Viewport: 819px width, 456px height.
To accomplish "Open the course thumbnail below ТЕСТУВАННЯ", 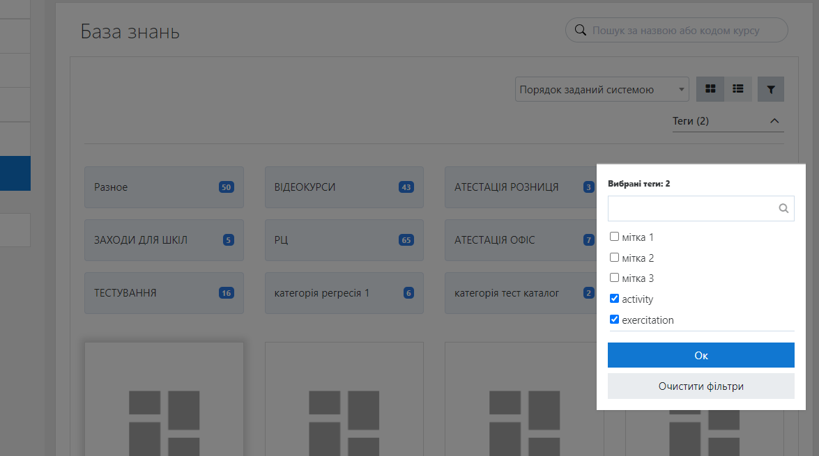I will (x=164, y=399).
